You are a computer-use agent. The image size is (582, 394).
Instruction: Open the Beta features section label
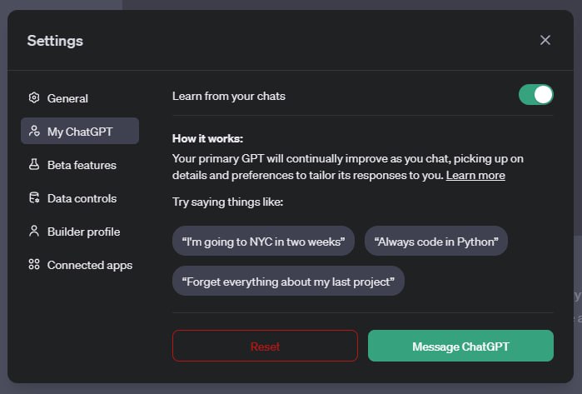(x=82, y=165)
